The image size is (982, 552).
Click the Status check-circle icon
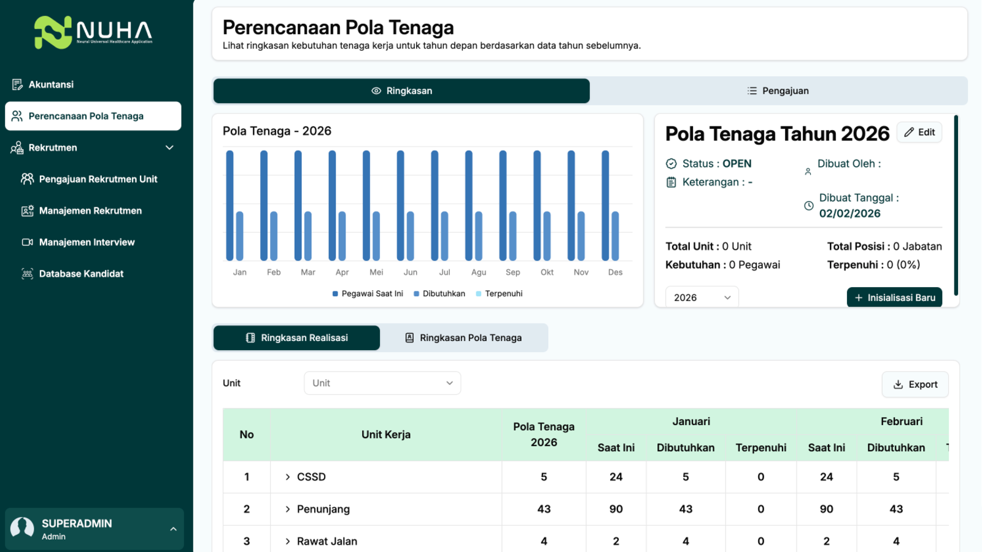tap(671, 164)
